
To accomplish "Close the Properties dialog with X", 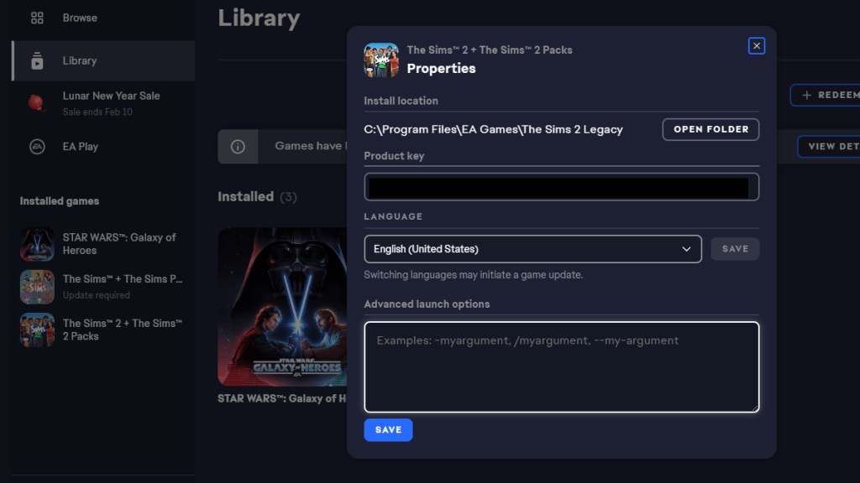I will 757,46.
